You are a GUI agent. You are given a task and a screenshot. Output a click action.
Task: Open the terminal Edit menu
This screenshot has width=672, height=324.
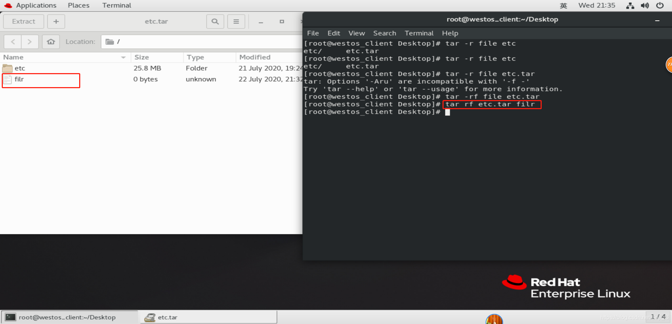(334, 33)
